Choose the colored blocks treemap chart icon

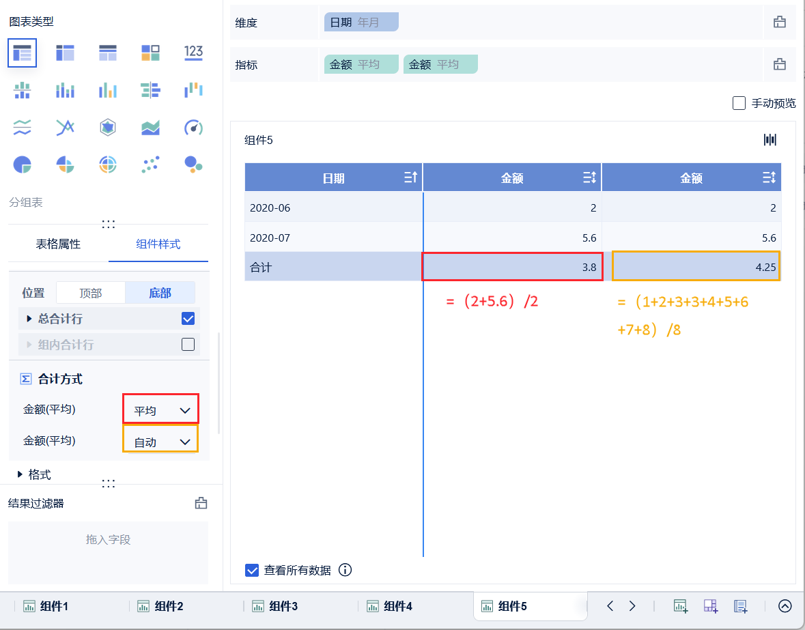(150, 53)
